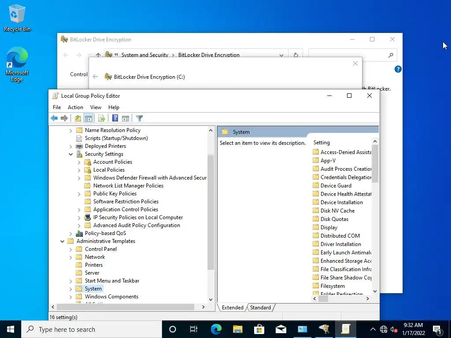Click System and Security breadcrumb link
Screen dimensions: 451x338
pyautogui.click(x=144, y=55)
